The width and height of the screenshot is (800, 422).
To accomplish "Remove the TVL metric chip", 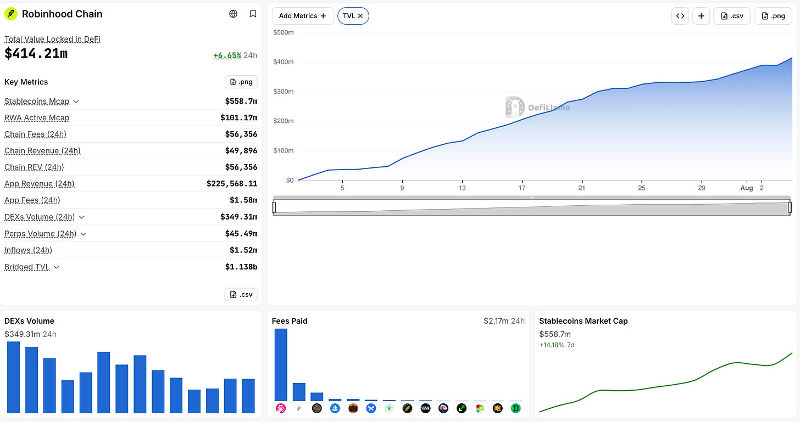I will click(360, 16).
